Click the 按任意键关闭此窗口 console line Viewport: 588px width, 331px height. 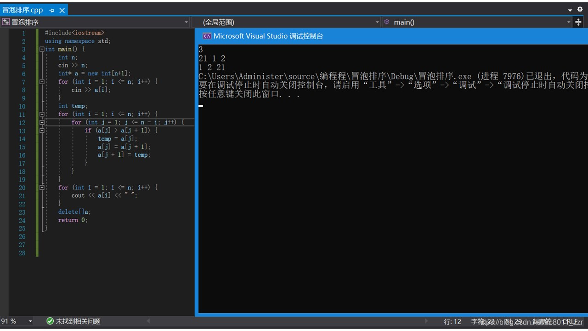[249, 95]
